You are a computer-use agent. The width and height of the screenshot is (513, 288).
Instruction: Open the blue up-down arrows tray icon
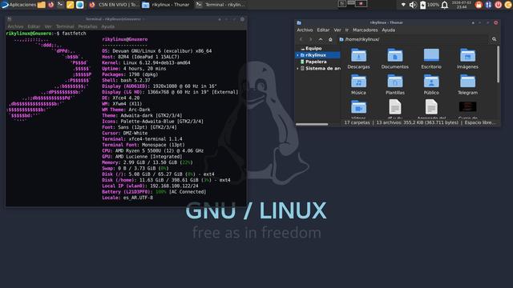(x=488, y=5)
